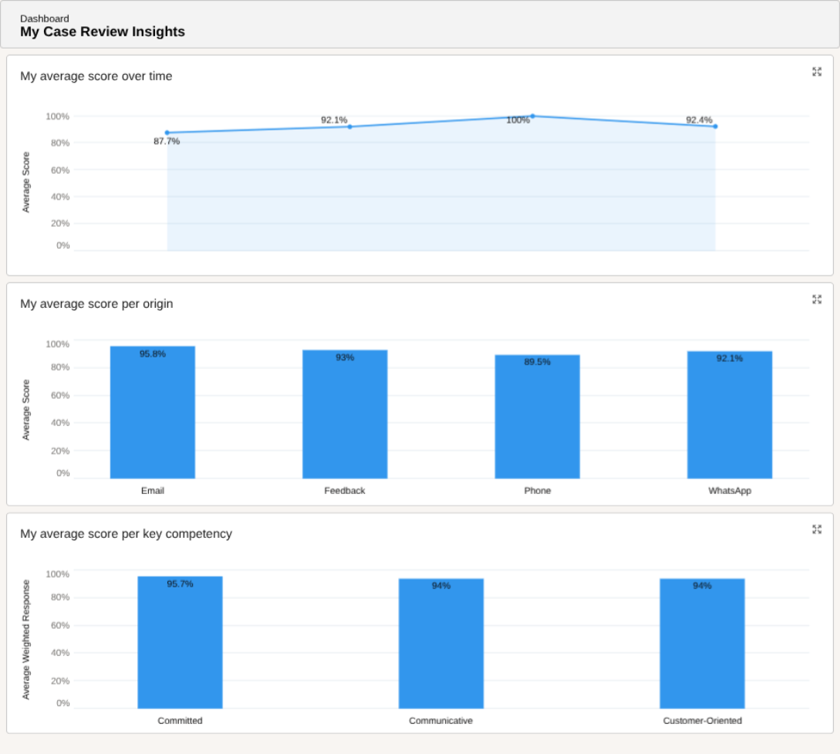Click the 'My Case Review Insights' dashboard heading
This screenshot has height=754, width=840.
pyautogui.click(x=103, y=32)
